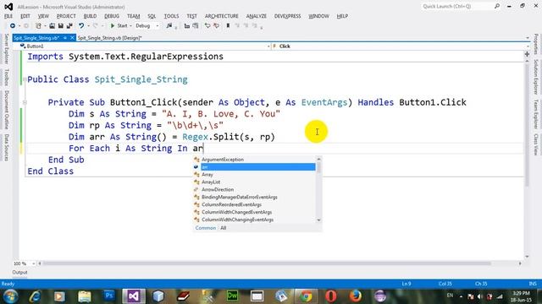Screen dimensions: 542x304
Task: Collapse the Public Class Spit_Single_String outline
Action: point(25,79)
